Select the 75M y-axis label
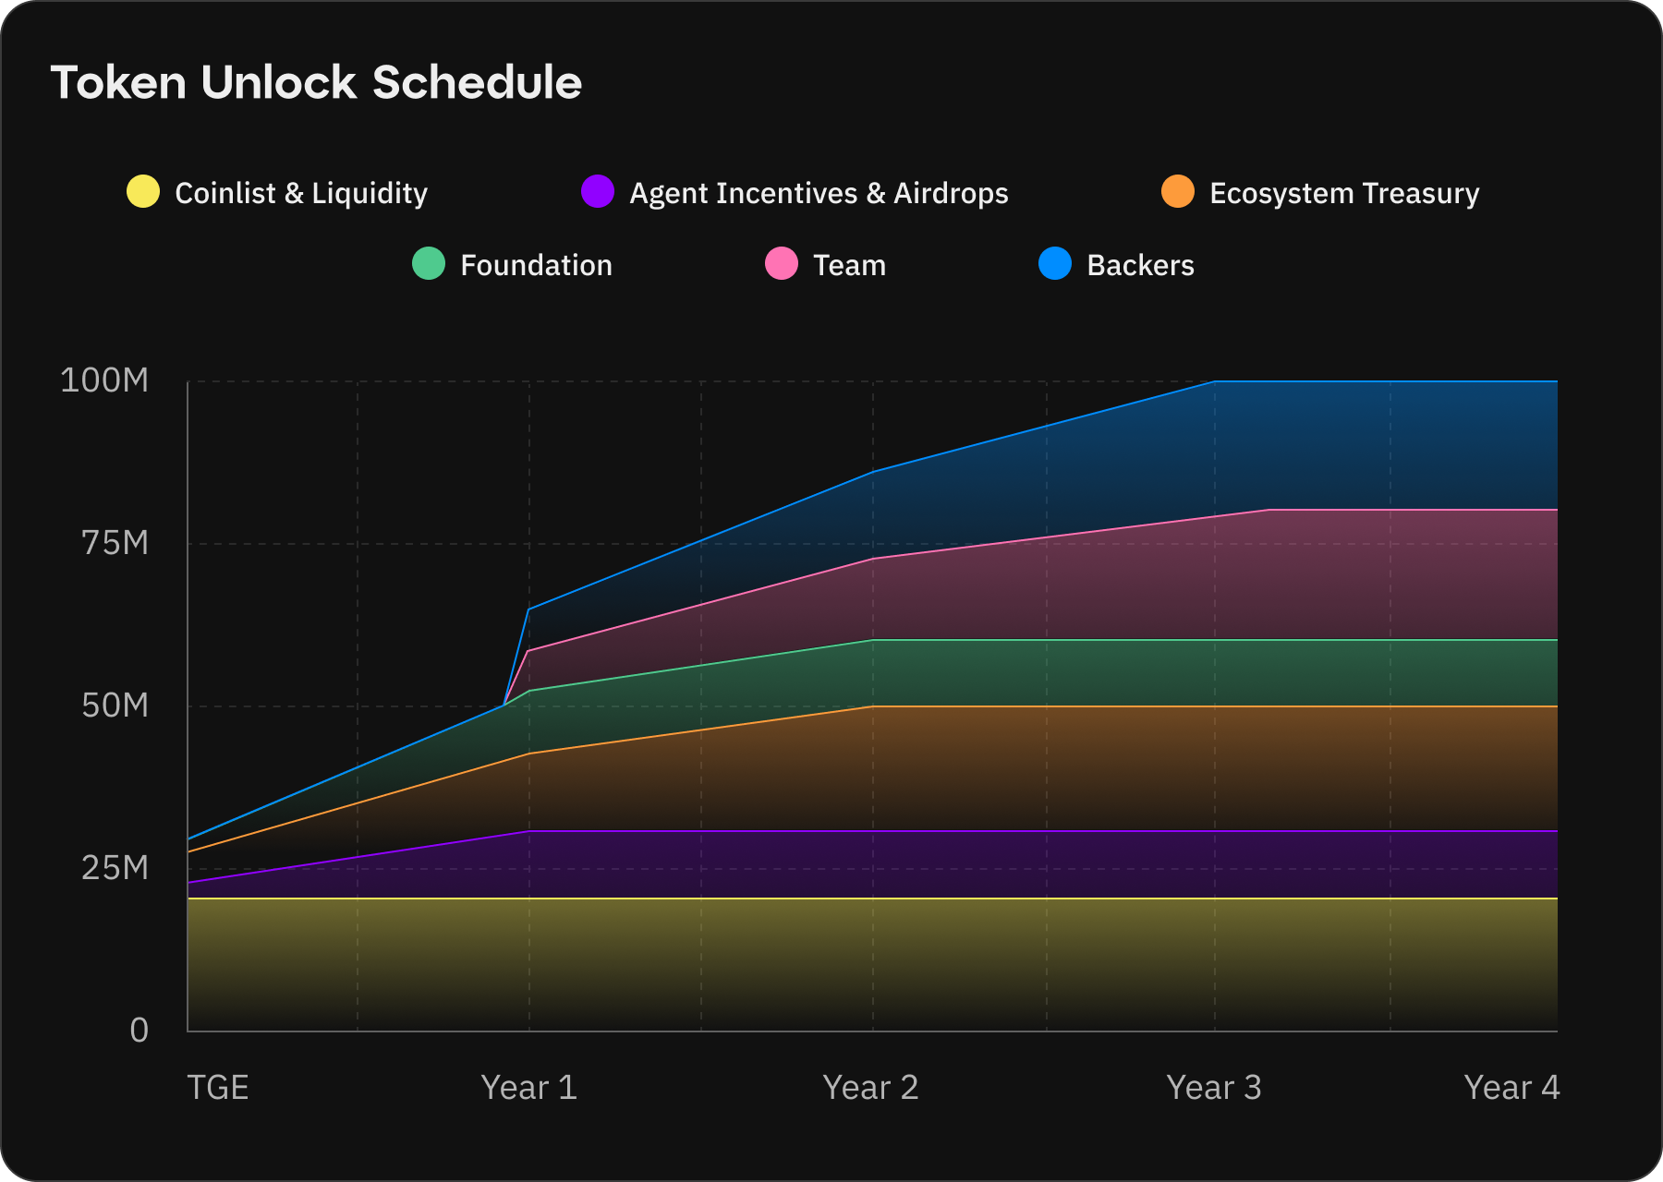This screenshot has height=1182, width=1663. 115,543
